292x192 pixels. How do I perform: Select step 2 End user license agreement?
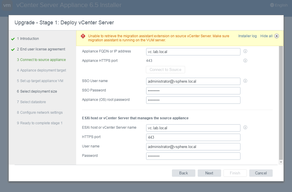pyautogui.click(x=41, y=49)
